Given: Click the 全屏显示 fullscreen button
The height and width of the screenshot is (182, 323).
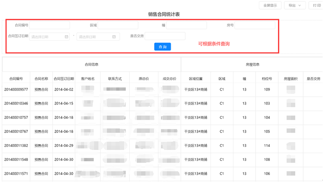Looking at the screenshot, I should tap(270, 6).
